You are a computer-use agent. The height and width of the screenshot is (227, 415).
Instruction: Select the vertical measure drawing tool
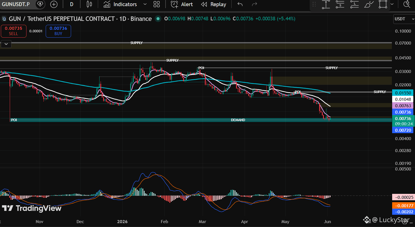coord(326,4)
